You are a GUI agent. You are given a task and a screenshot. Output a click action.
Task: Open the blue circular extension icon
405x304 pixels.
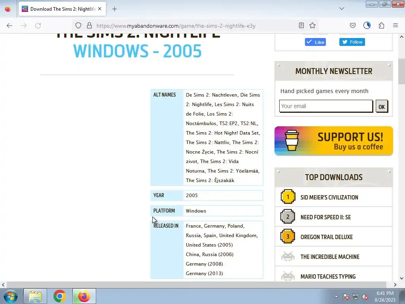(x=367, y=25)
